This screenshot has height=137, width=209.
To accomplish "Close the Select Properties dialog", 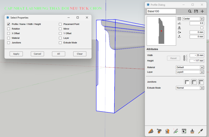I will click(87, 18).
